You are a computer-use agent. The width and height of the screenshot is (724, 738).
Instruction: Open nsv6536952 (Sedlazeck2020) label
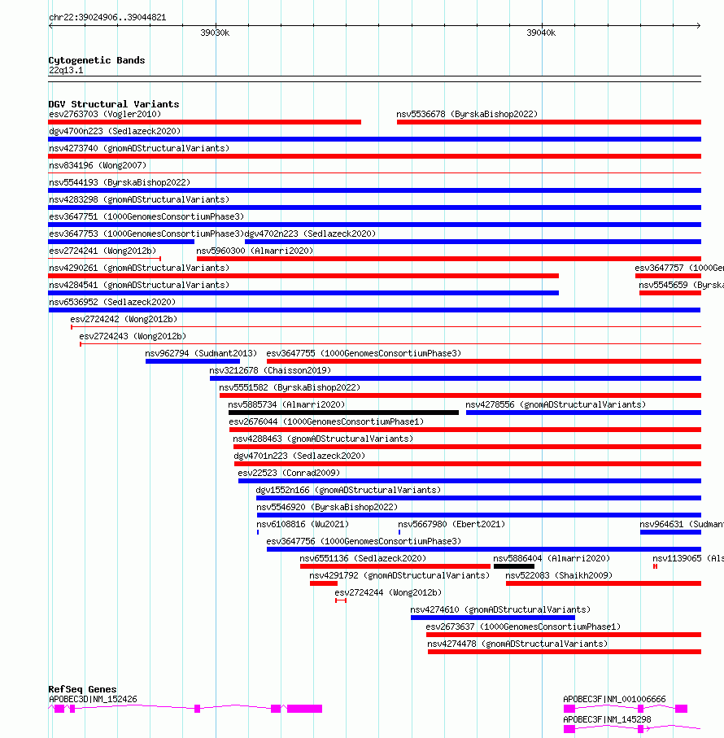112,302
